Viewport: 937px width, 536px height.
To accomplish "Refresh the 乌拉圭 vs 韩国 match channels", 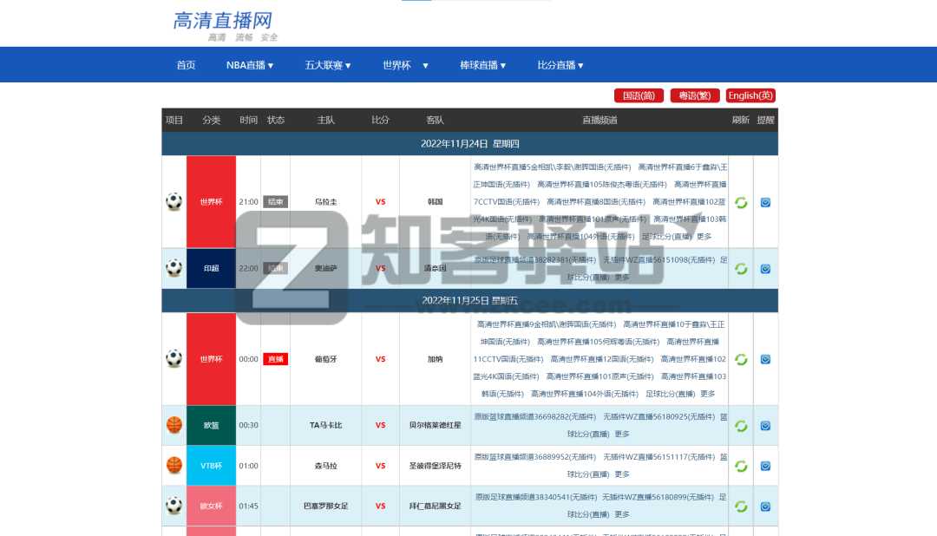I will point(741,201).
